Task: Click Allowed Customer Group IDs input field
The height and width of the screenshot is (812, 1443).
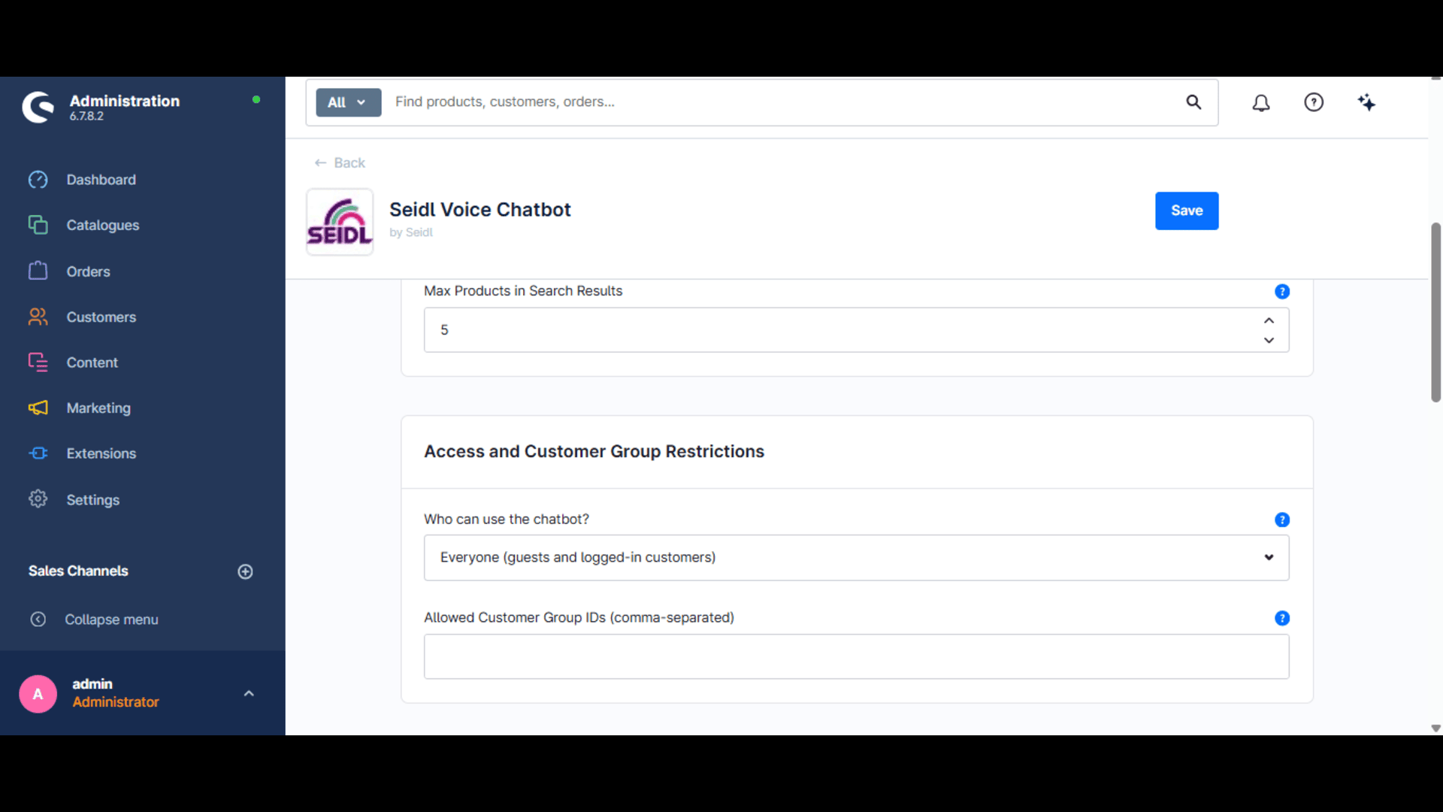Action: [x=856, y=656]
